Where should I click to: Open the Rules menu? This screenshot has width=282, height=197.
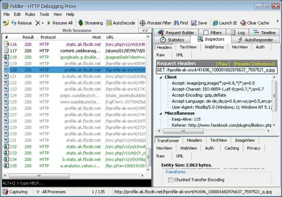[x=30, y=14]
